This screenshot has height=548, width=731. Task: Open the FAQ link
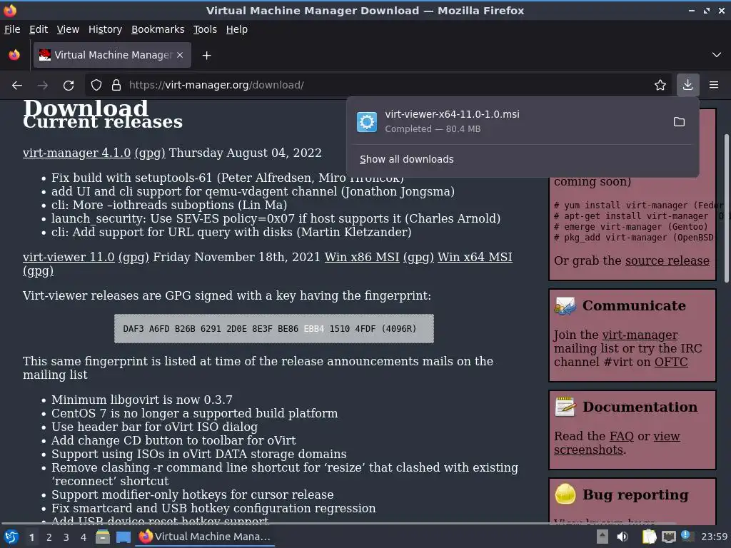point(622,436)
